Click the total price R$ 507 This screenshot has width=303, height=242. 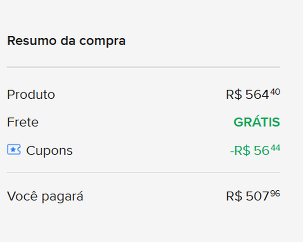(x=247, y=197)
